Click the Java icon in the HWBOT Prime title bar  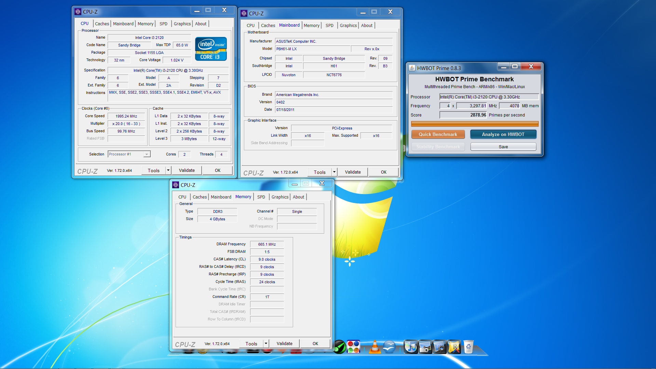coord(412,68)
